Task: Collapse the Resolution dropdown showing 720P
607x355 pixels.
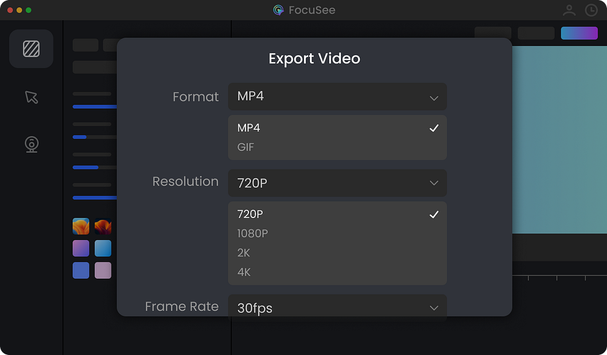Action: coord(337,183)
